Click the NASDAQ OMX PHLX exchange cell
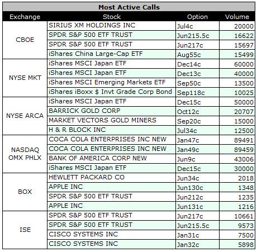This screenshot has width=257, height=252. point(25,154)
